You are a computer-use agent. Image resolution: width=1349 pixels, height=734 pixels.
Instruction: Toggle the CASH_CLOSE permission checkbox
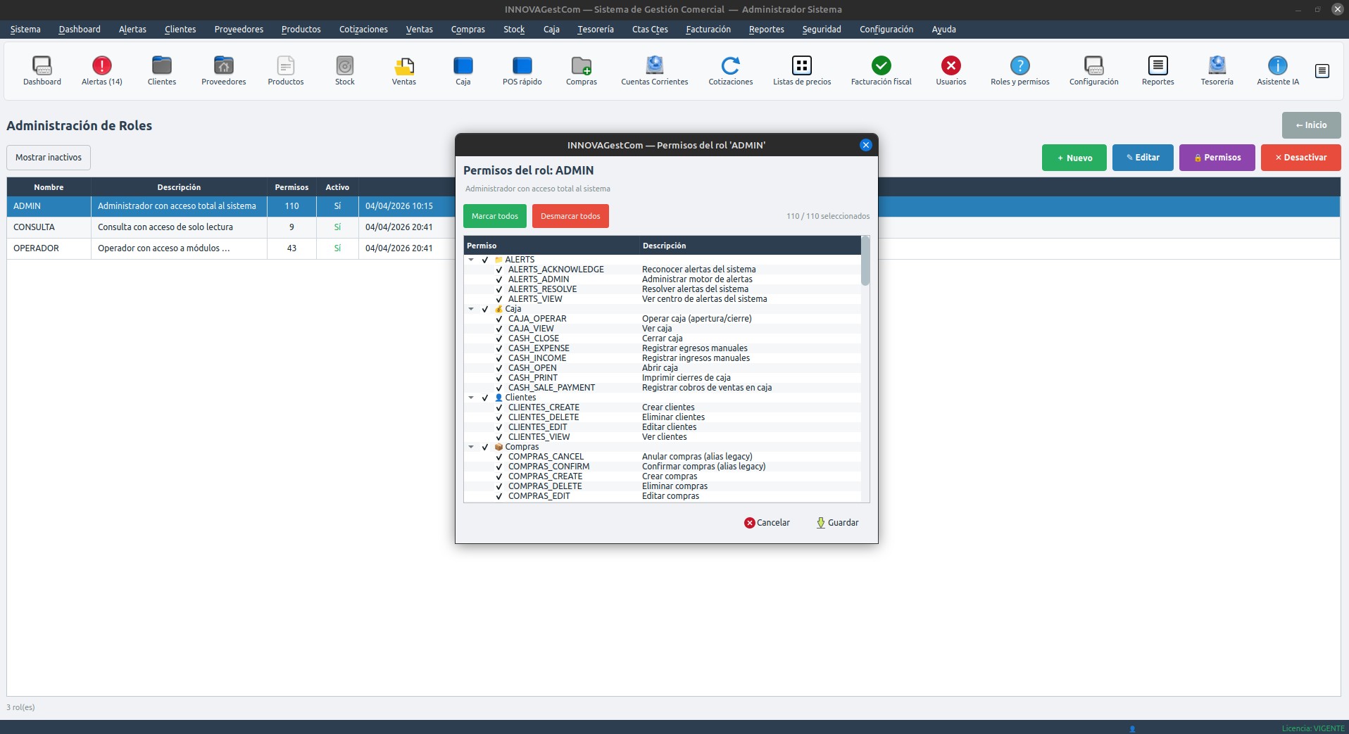click(499, 338)
